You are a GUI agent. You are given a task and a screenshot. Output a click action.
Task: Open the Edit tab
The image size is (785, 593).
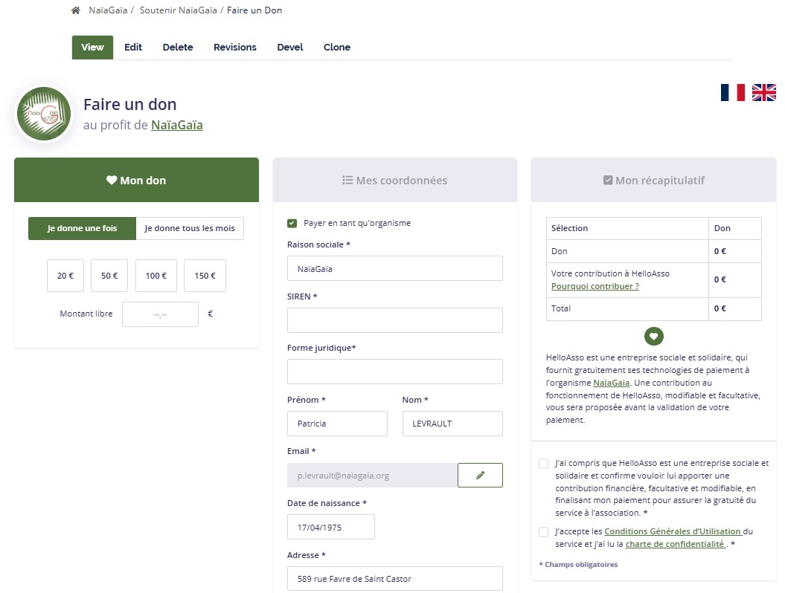[x=133, y=48]
